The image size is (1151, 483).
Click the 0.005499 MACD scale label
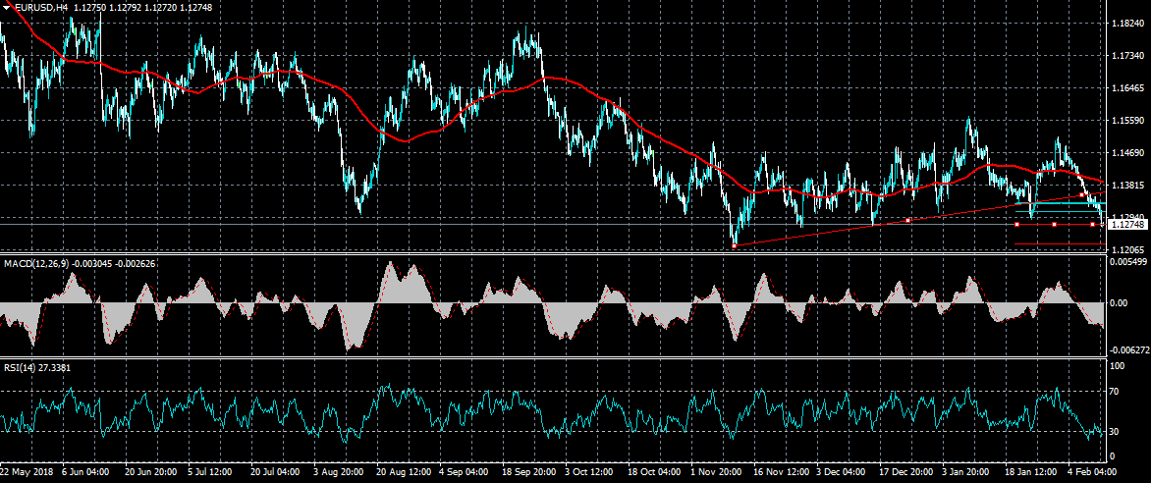(1129, 261)
